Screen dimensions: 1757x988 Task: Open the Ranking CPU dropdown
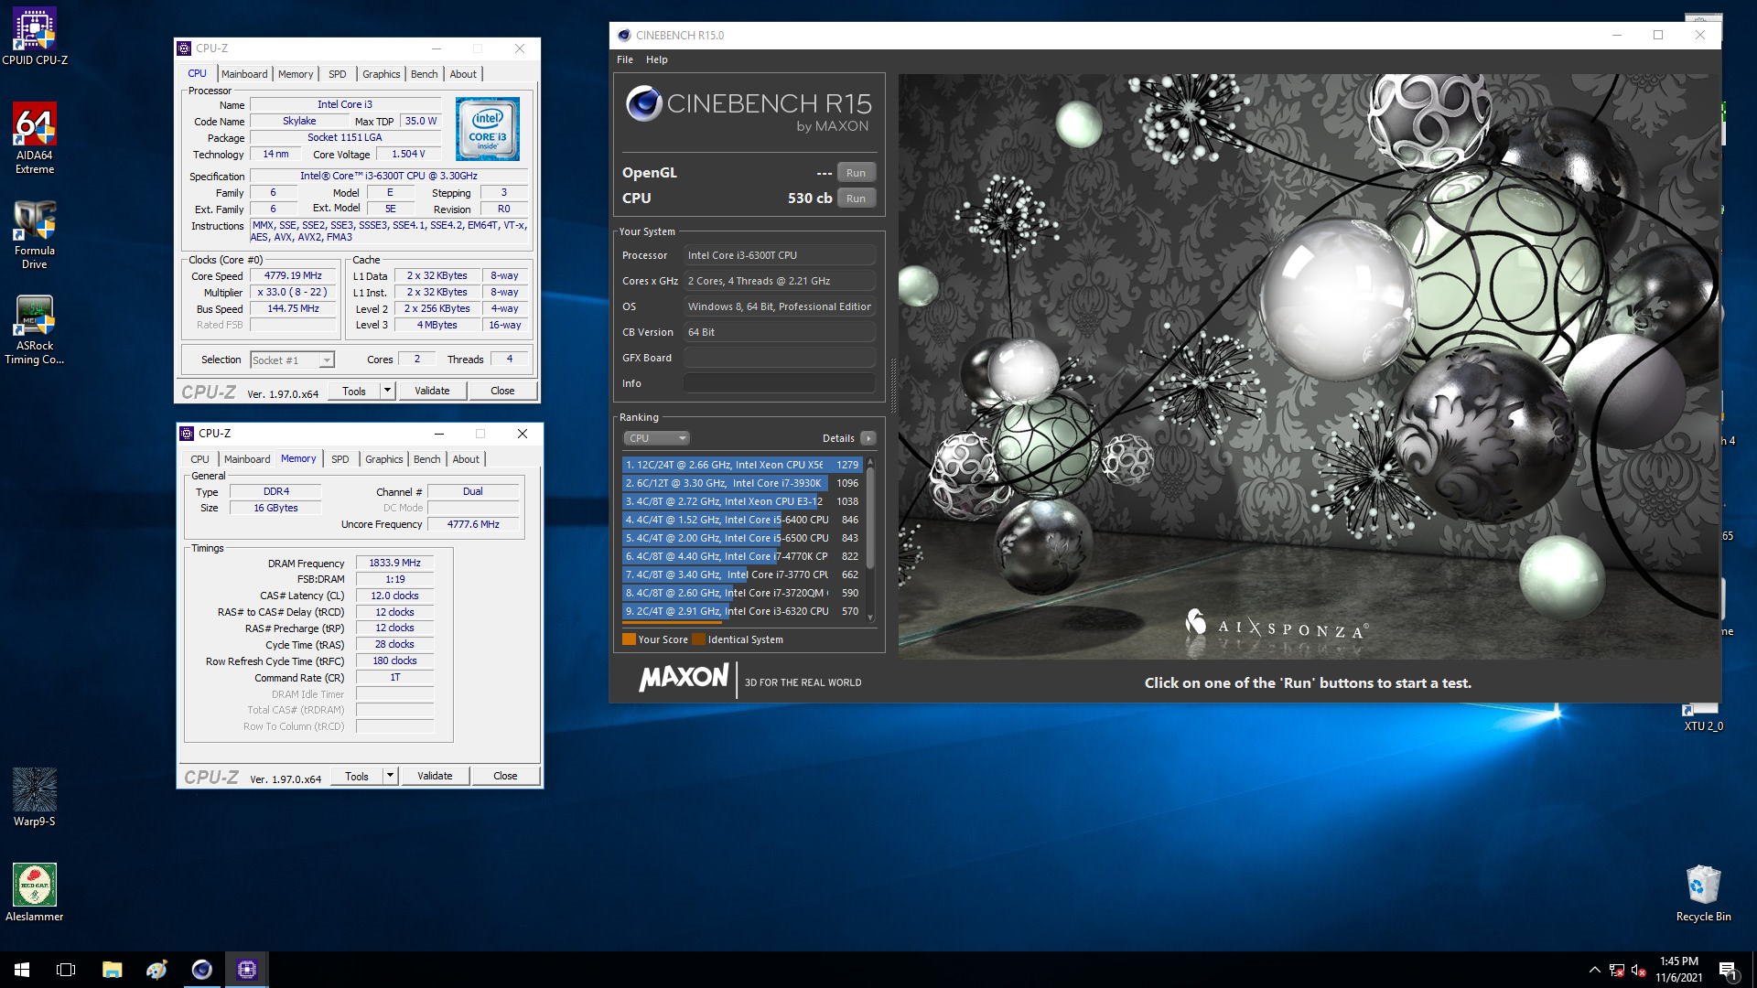656,438
